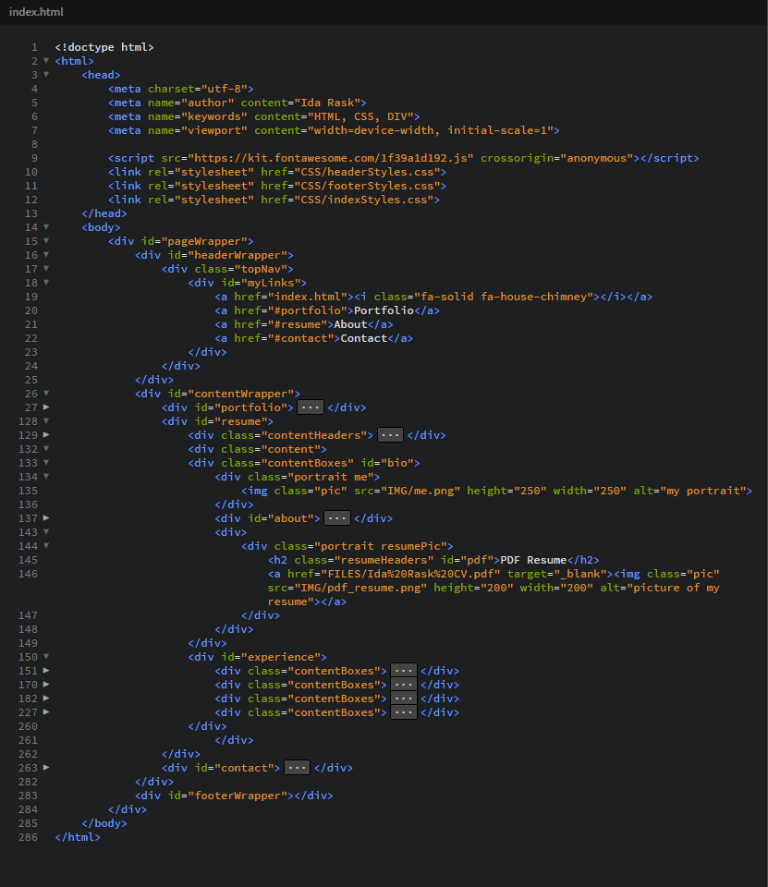Viewport: 768px width, 887px height.
Task: Collapse the html tag on line 2
Action: pyautogui.click(x=46, y=61)
